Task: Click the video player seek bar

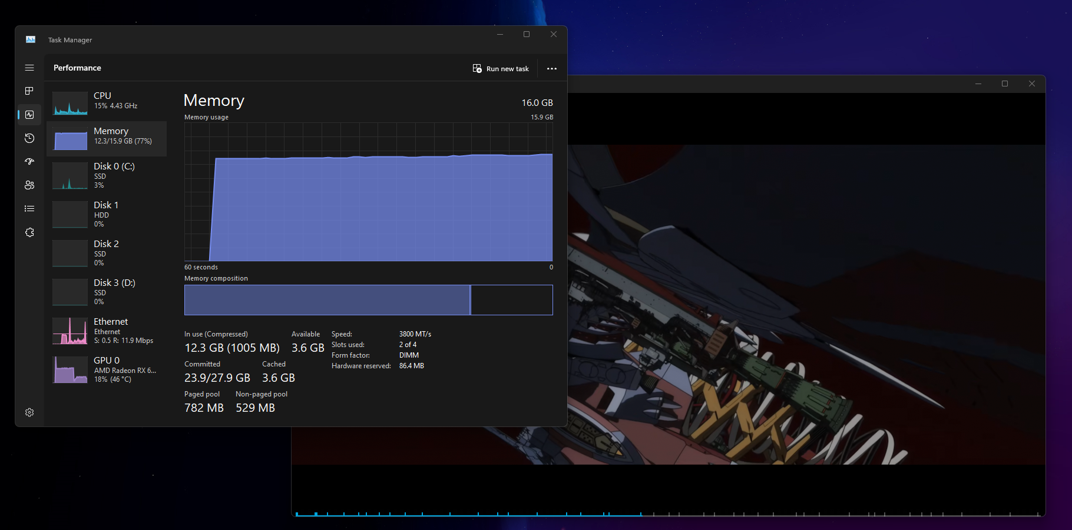Action: click(668, 515)
